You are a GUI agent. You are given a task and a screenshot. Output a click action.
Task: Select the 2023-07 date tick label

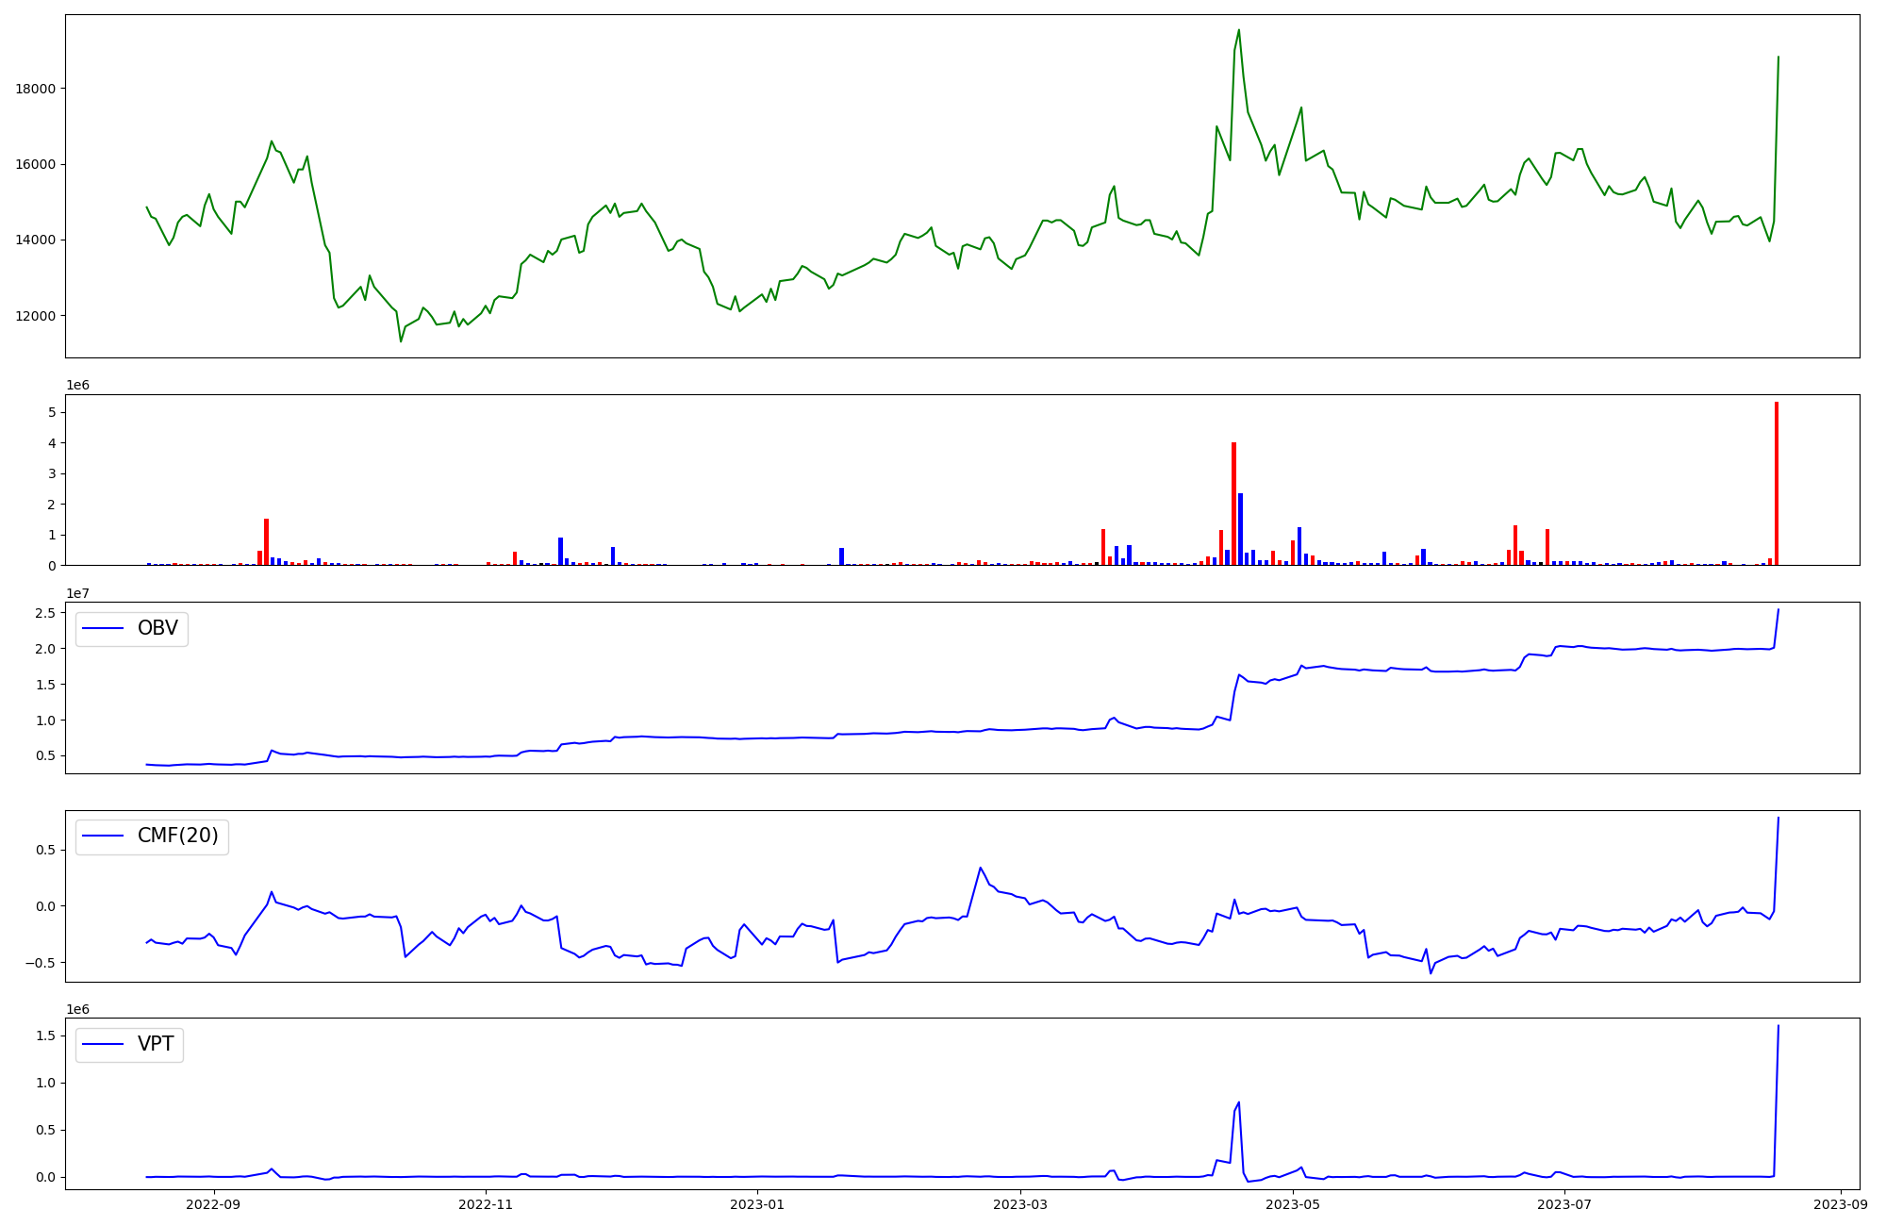1563,1204
